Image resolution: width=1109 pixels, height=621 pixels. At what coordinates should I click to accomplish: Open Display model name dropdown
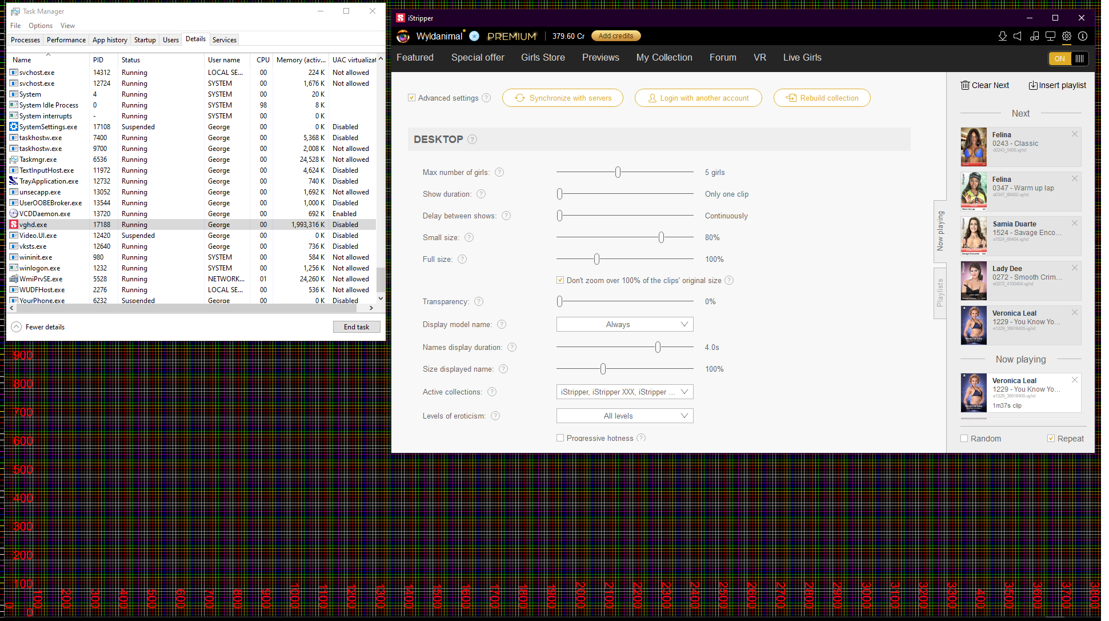point(624,324)
